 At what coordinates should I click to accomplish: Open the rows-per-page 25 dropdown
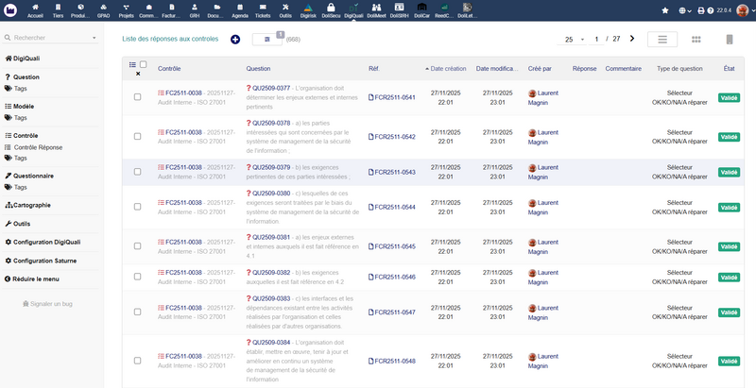click(x=573, y=40)
